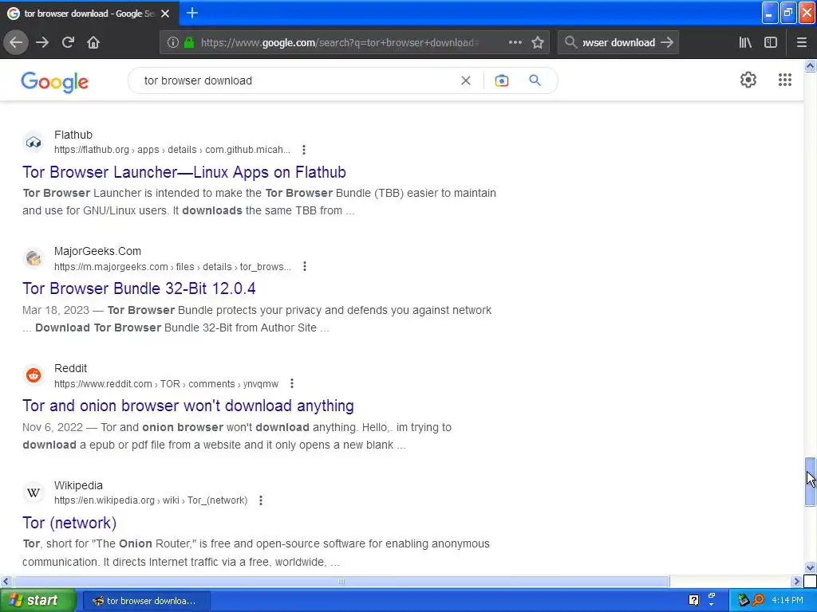Open a new tab with the plus
The height and width of the screenshot is (612, 817).
click(x=192, y=13)
